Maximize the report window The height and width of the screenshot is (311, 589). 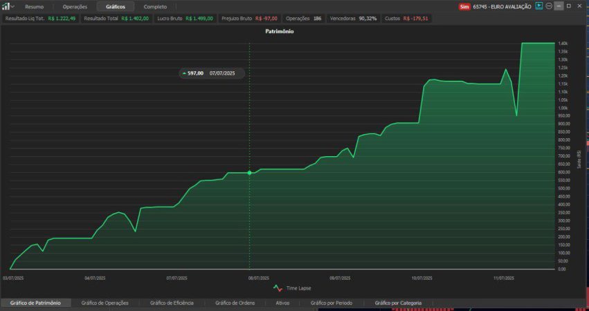[569, 6]
